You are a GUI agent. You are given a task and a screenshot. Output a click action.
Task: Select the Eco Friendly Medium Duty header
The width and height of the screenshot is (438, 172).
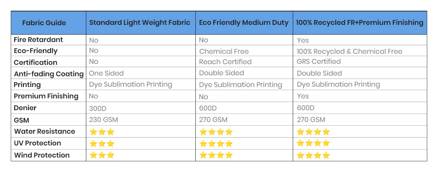coord(244,23)
